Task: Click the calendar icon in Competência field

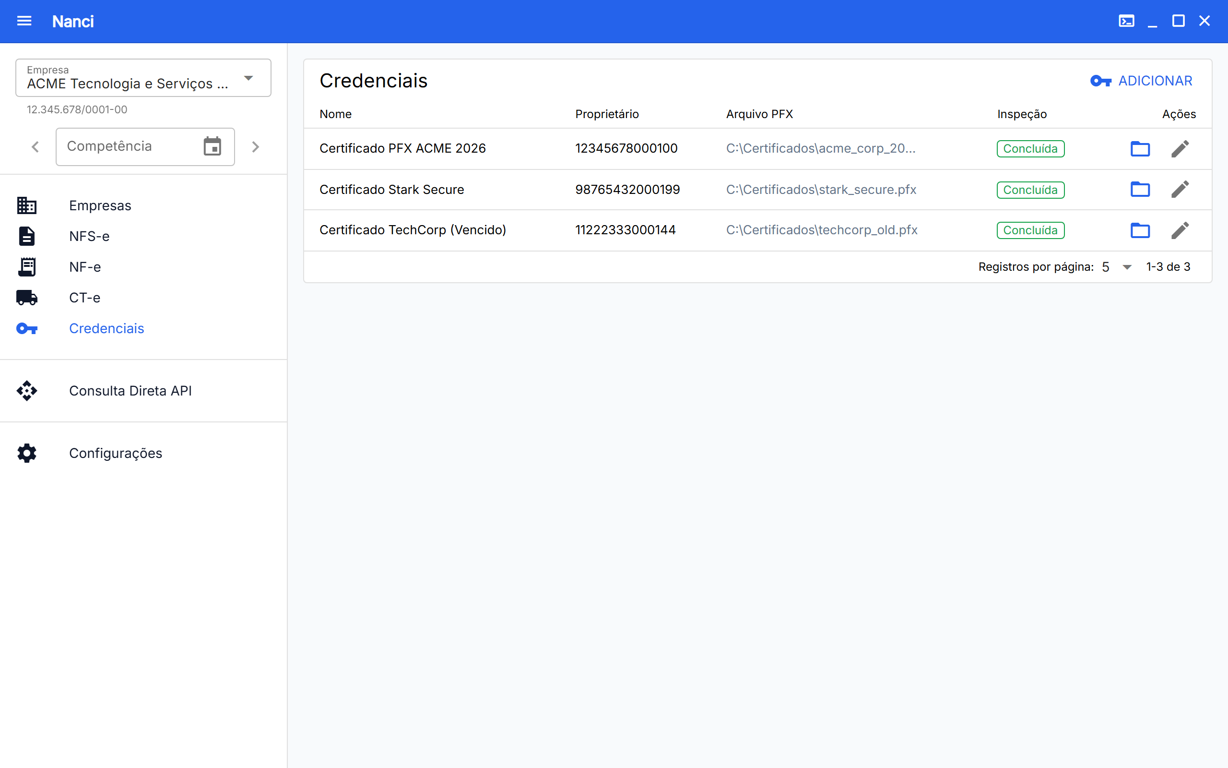Action: pos(212,146)
